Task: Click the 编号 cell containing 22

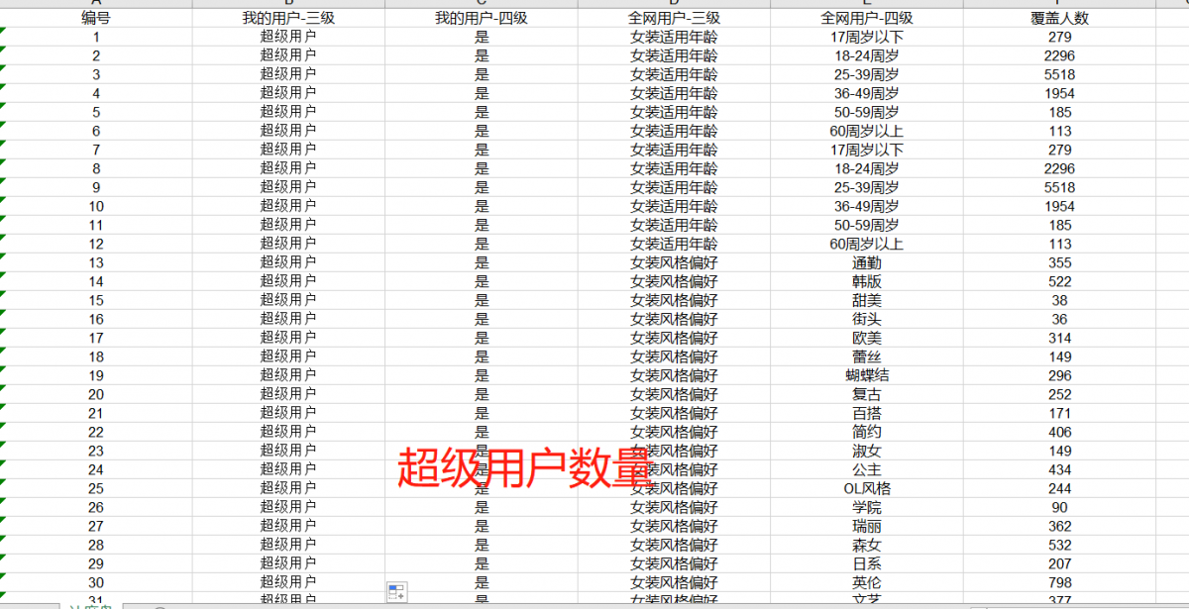Action: 96,432
